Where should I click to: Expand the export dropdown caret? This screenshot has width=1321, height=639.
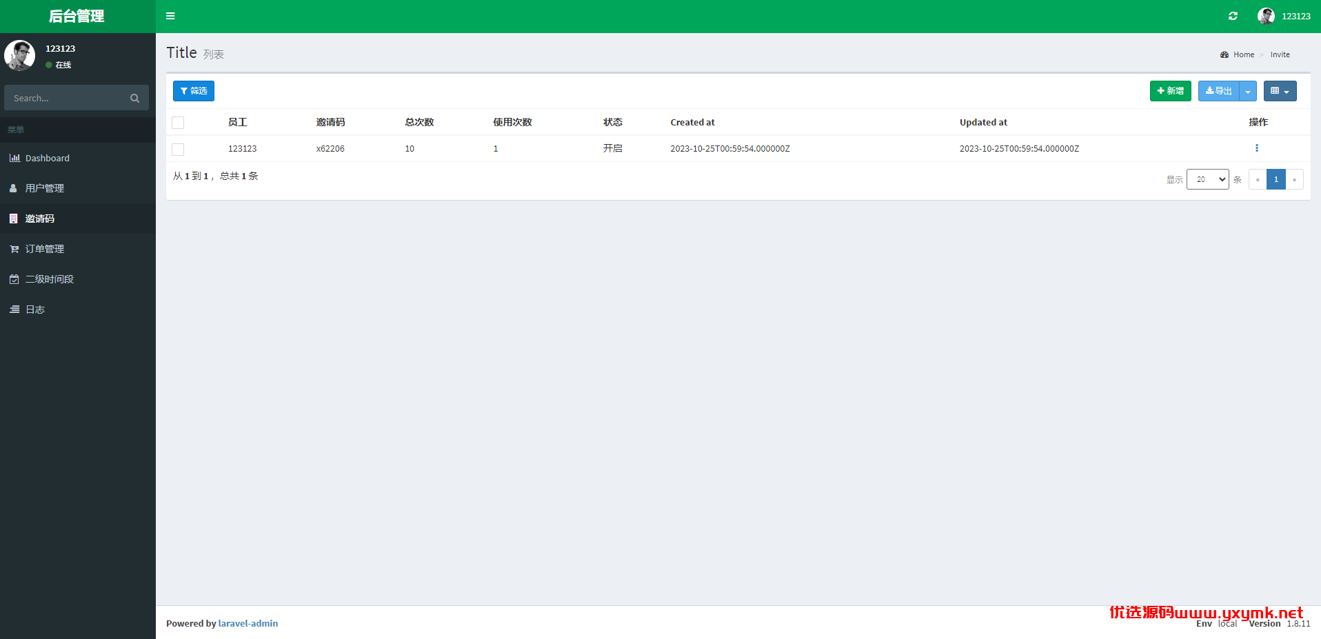(x=1248, y=91)
